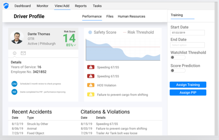Click the DM avatar note badge
The image size is (219, 140).
(14, 84)
